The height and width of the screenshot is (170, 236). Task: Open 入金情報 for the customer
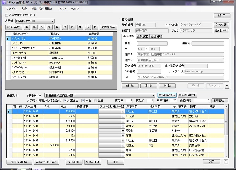221,25
